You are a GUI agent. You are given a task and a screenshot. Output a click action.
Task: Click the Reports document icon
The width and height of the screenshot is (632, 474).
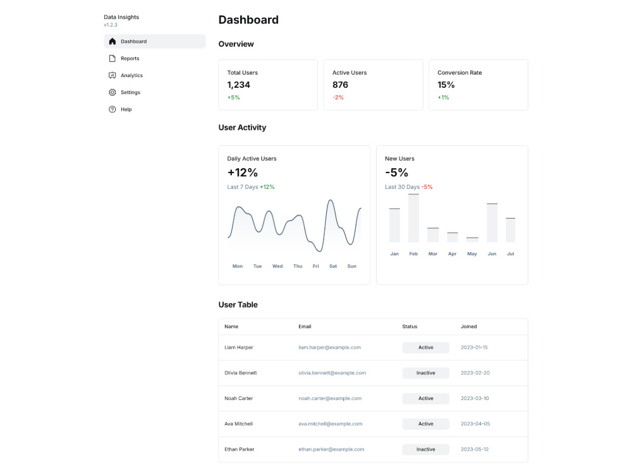tap(112, 58)
